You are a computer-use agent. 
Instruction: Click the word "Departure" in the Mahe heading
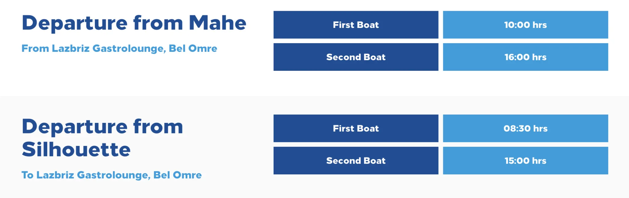75,23
